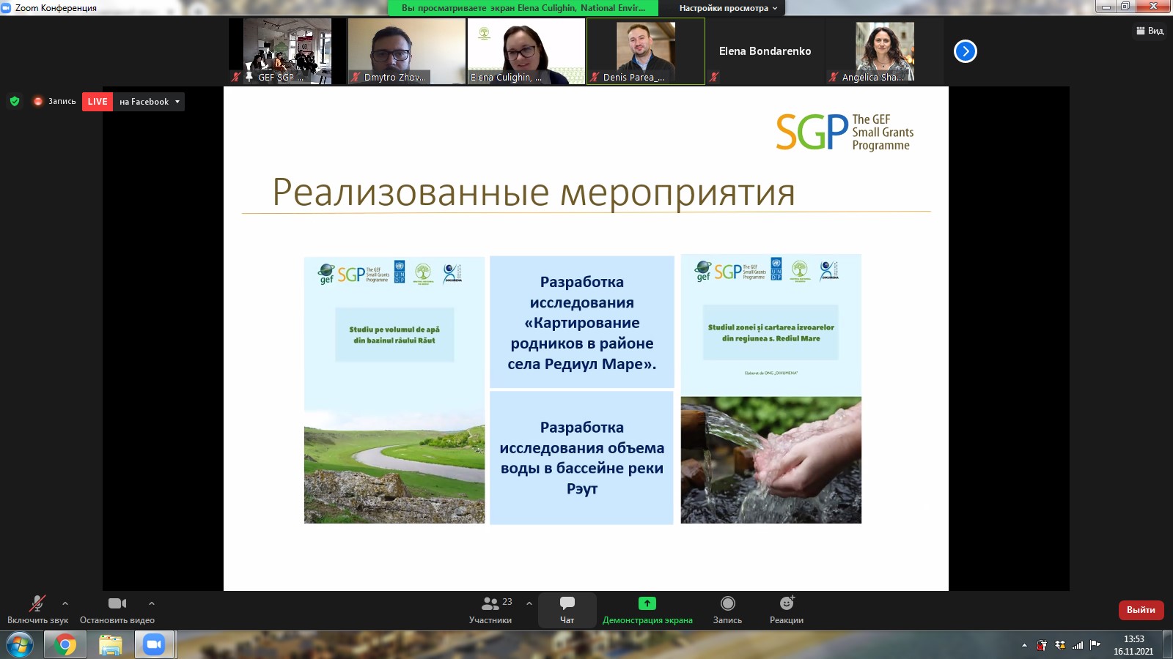Open File Explorer from taskbar
The width and height of the screenshot is (1173, 659).
(110, 645)
